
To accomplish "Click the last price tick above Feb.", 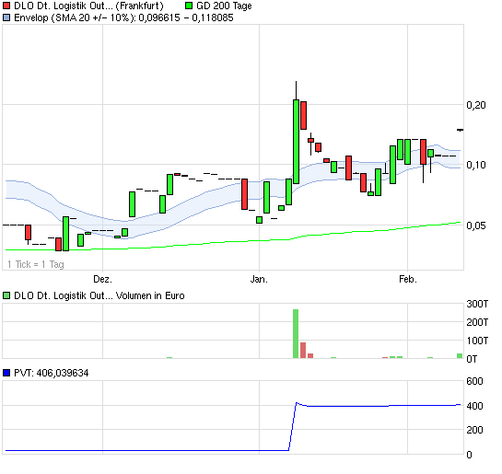I will tap(460, 130).
